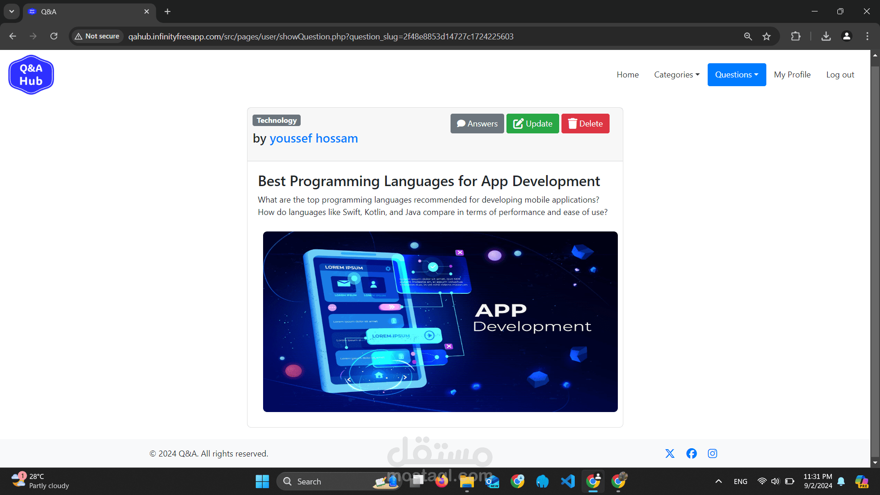Screen dimensions: 880x495
Task: Click the App Development image
Action: (x=440, y=321)
